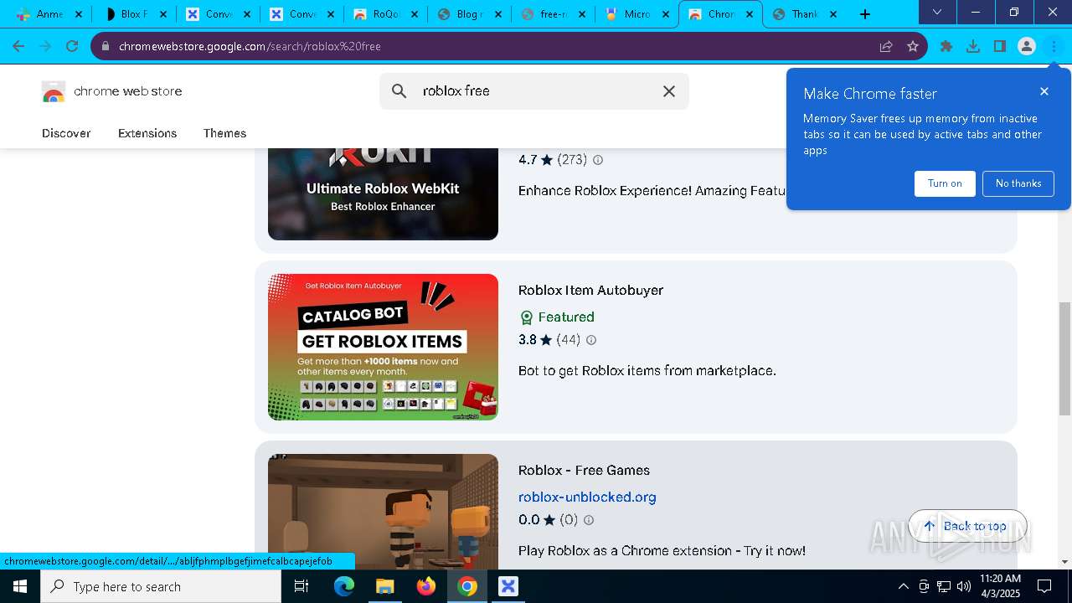Screen dimensions: 1072x603
Task: Click the store search field
Action: point(534,90)
